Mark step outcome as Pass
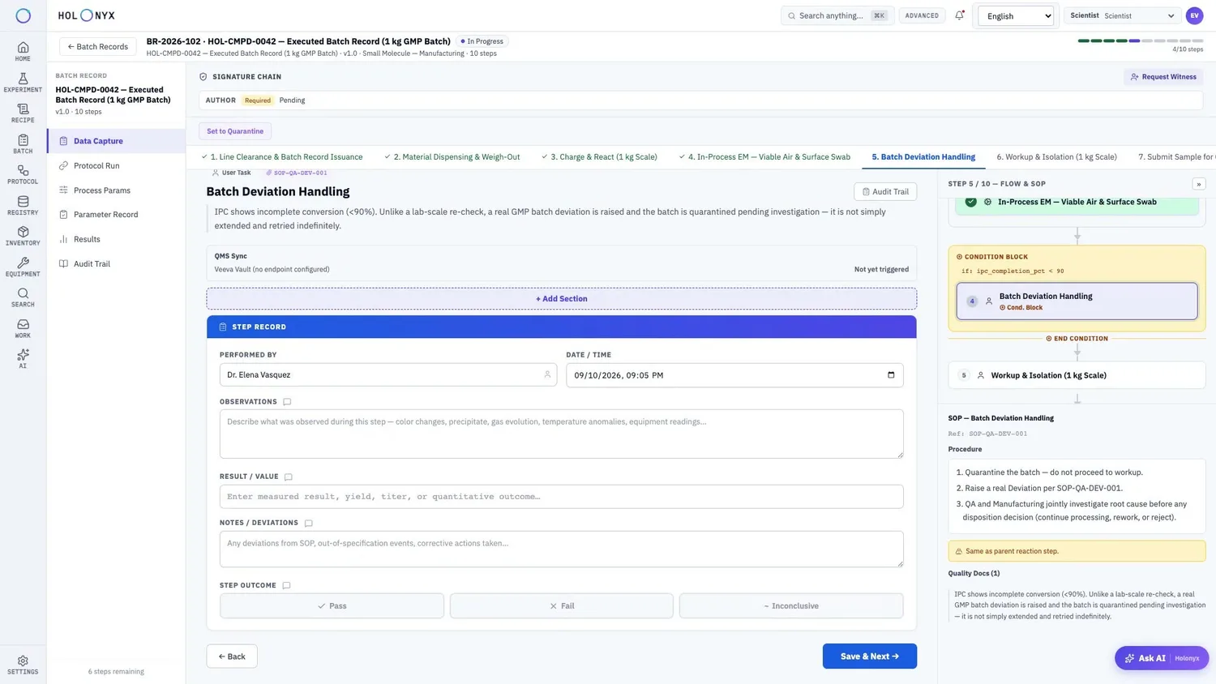This screenshot has width=1216, height=684. click(332, 605)
